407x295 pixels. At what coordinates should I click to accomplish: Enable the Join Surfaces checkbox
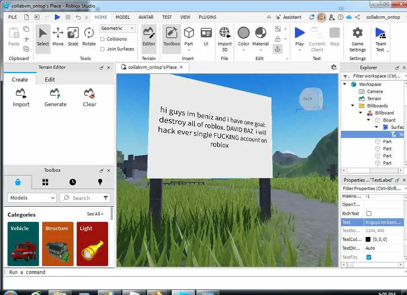[x=103, y=49]
